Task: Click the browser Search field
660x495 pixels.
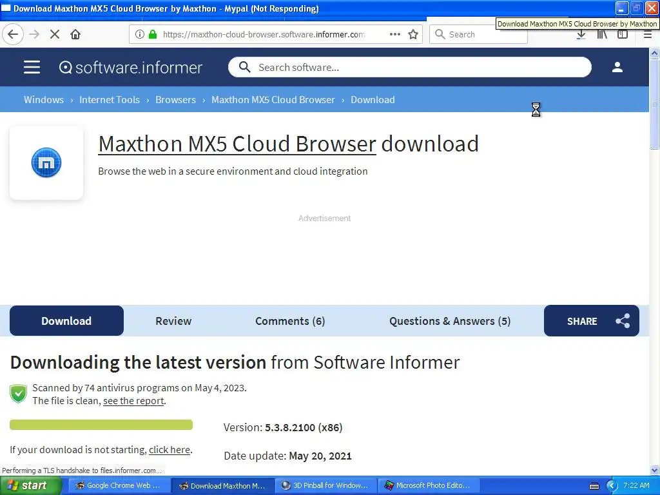Action: 478,34
